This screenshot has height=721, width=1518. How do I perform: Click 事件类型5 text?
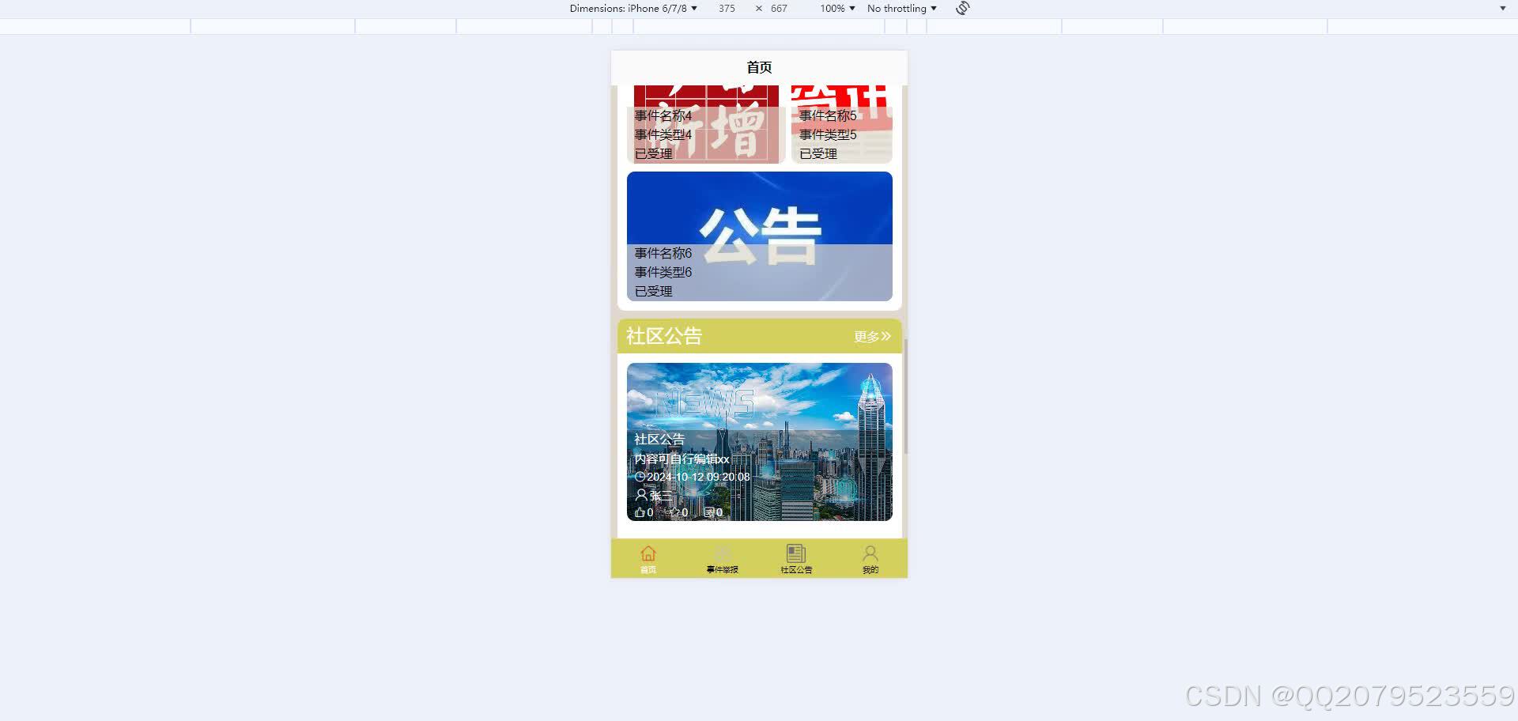(828, 134)
